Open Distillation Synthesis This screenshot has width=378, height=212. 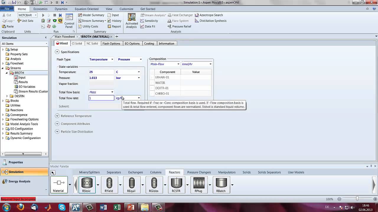coord(211,21)
